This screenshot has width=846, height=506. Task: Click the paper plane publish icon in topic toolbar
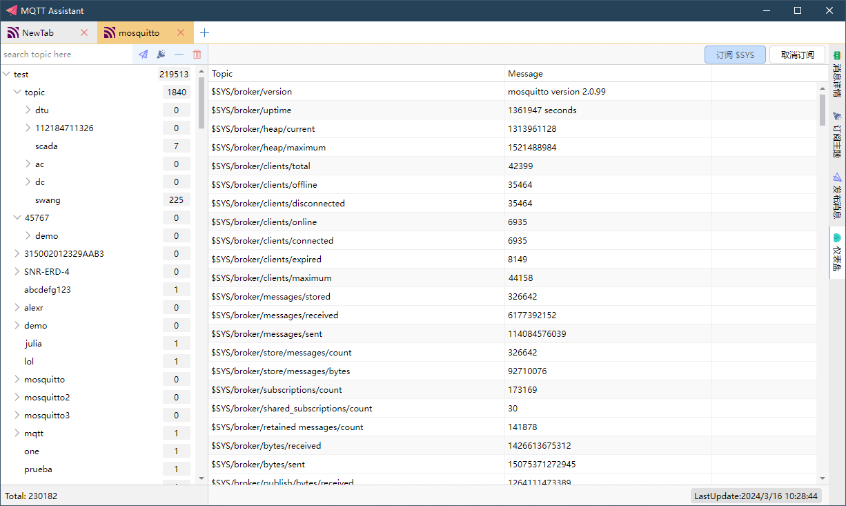(x=143, y=55)
